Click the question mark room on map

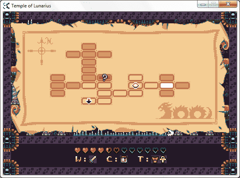coord(104,77)
